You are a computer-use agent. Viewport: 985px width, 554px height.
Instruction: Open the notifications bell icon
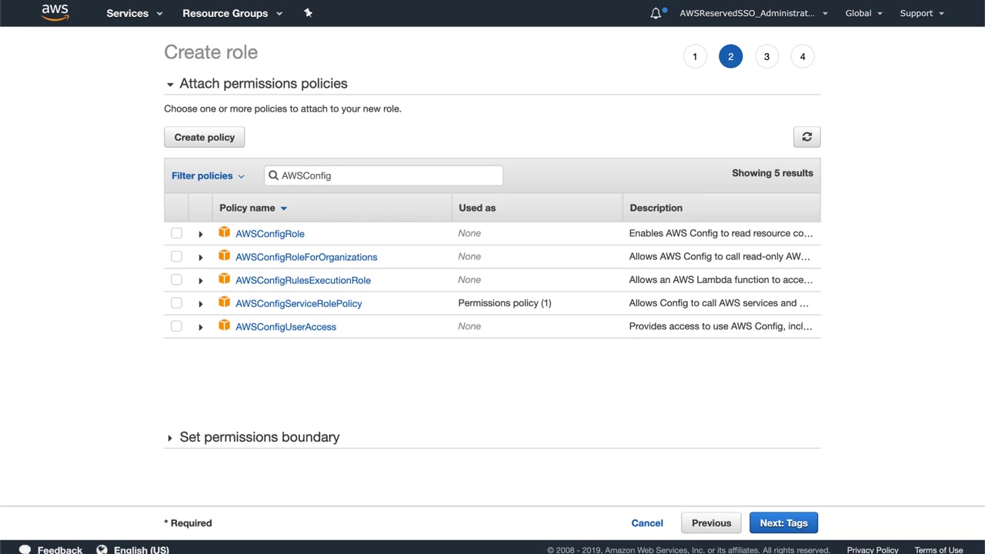click(x=656, y=13)
